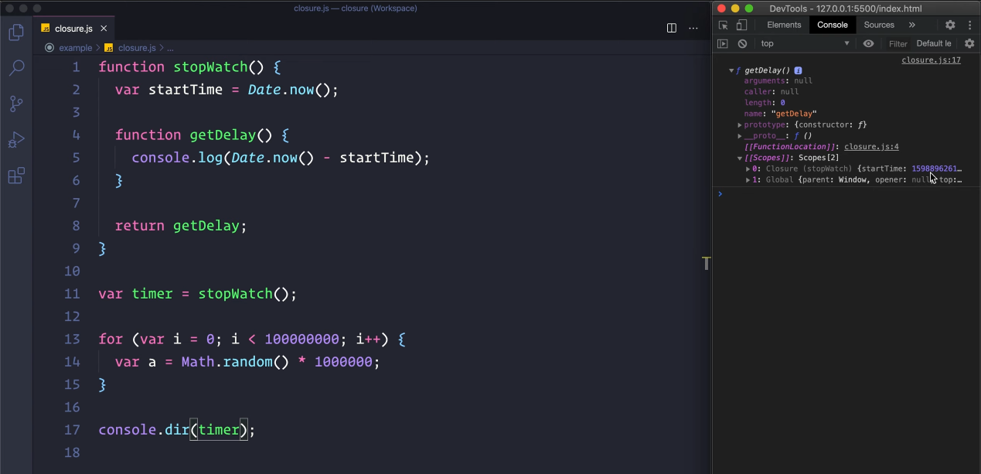Image resolution: width=981 pixels, height=474 pixels.
Task: Select the closure.js editor tab
Action: click(x=74, y=29)
